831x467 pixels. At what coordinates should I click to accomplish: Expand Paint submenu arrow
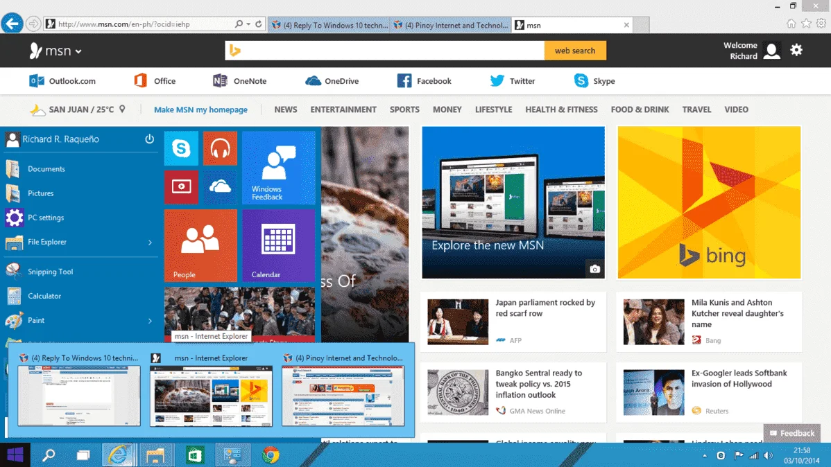150,320
